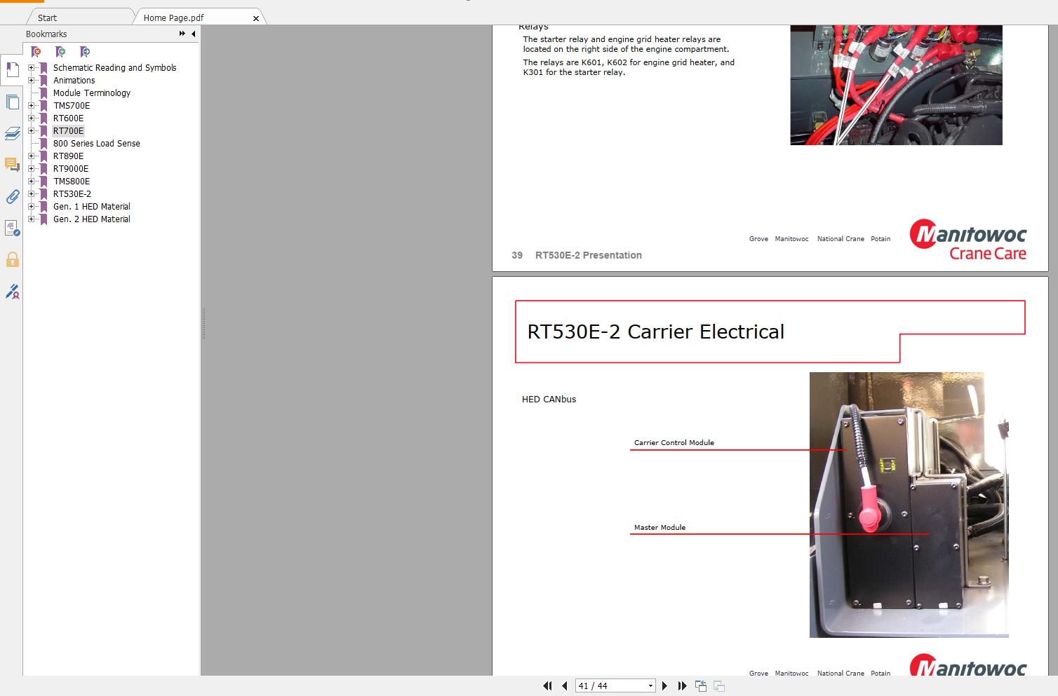The width and height of the screenshot is (1058, 696).
Task: Click the 800 Series Load Sense ribbon icon
Action: tap(43, 144)
